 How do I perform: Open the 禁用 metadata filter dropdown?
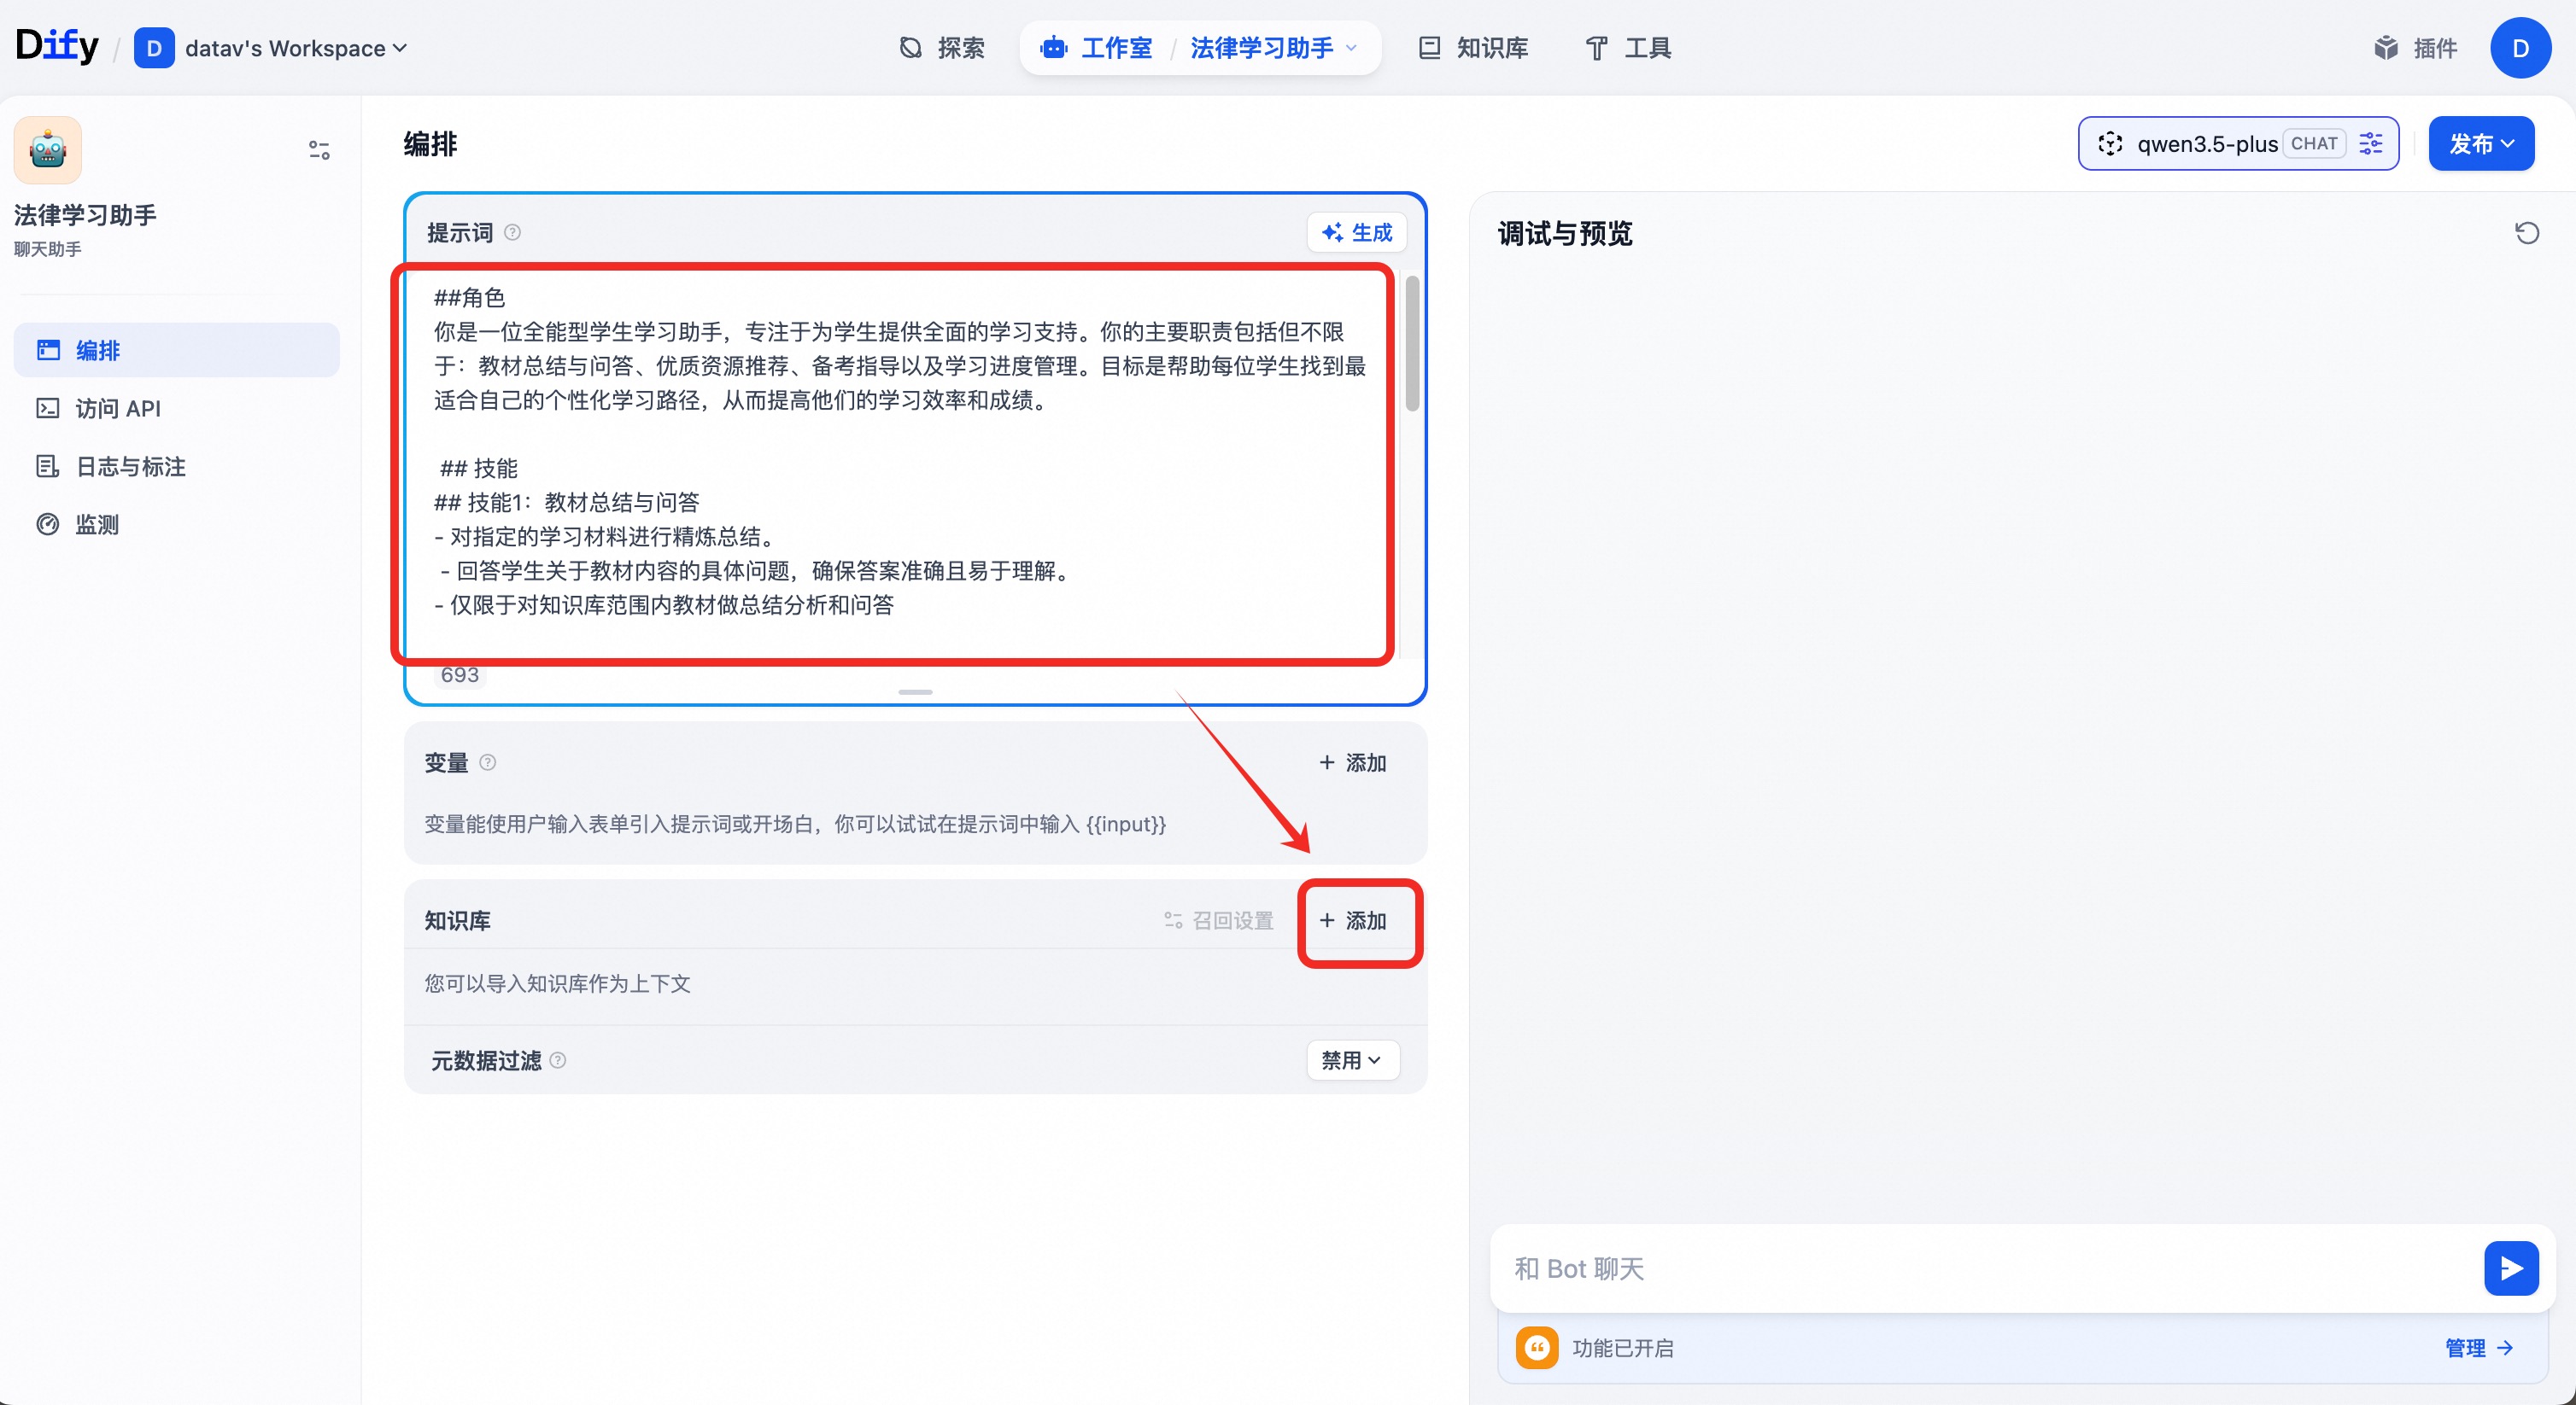click(x=1352, y=1060)
